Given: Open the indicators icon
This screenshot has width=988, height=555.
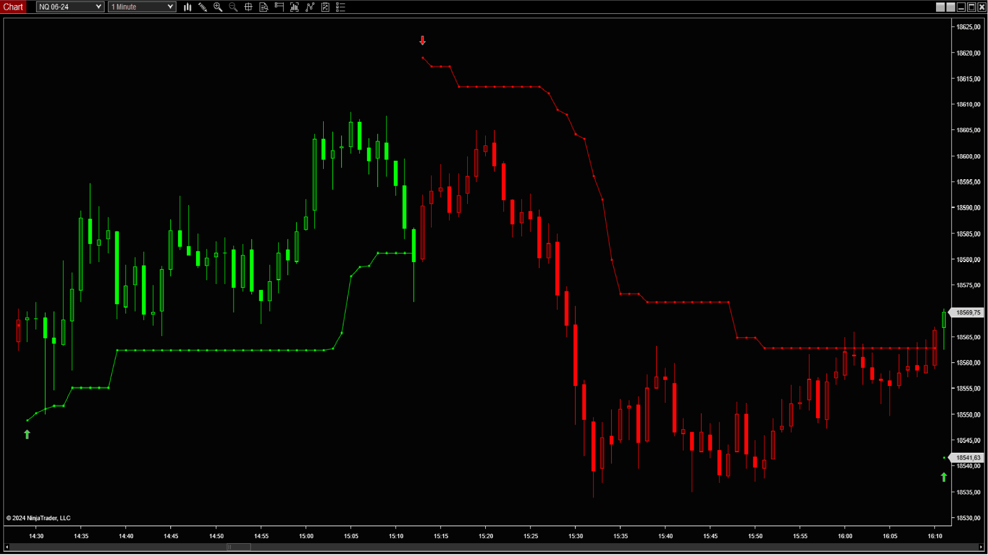Looking at the screenshot, I should click(x=294, y=7).
